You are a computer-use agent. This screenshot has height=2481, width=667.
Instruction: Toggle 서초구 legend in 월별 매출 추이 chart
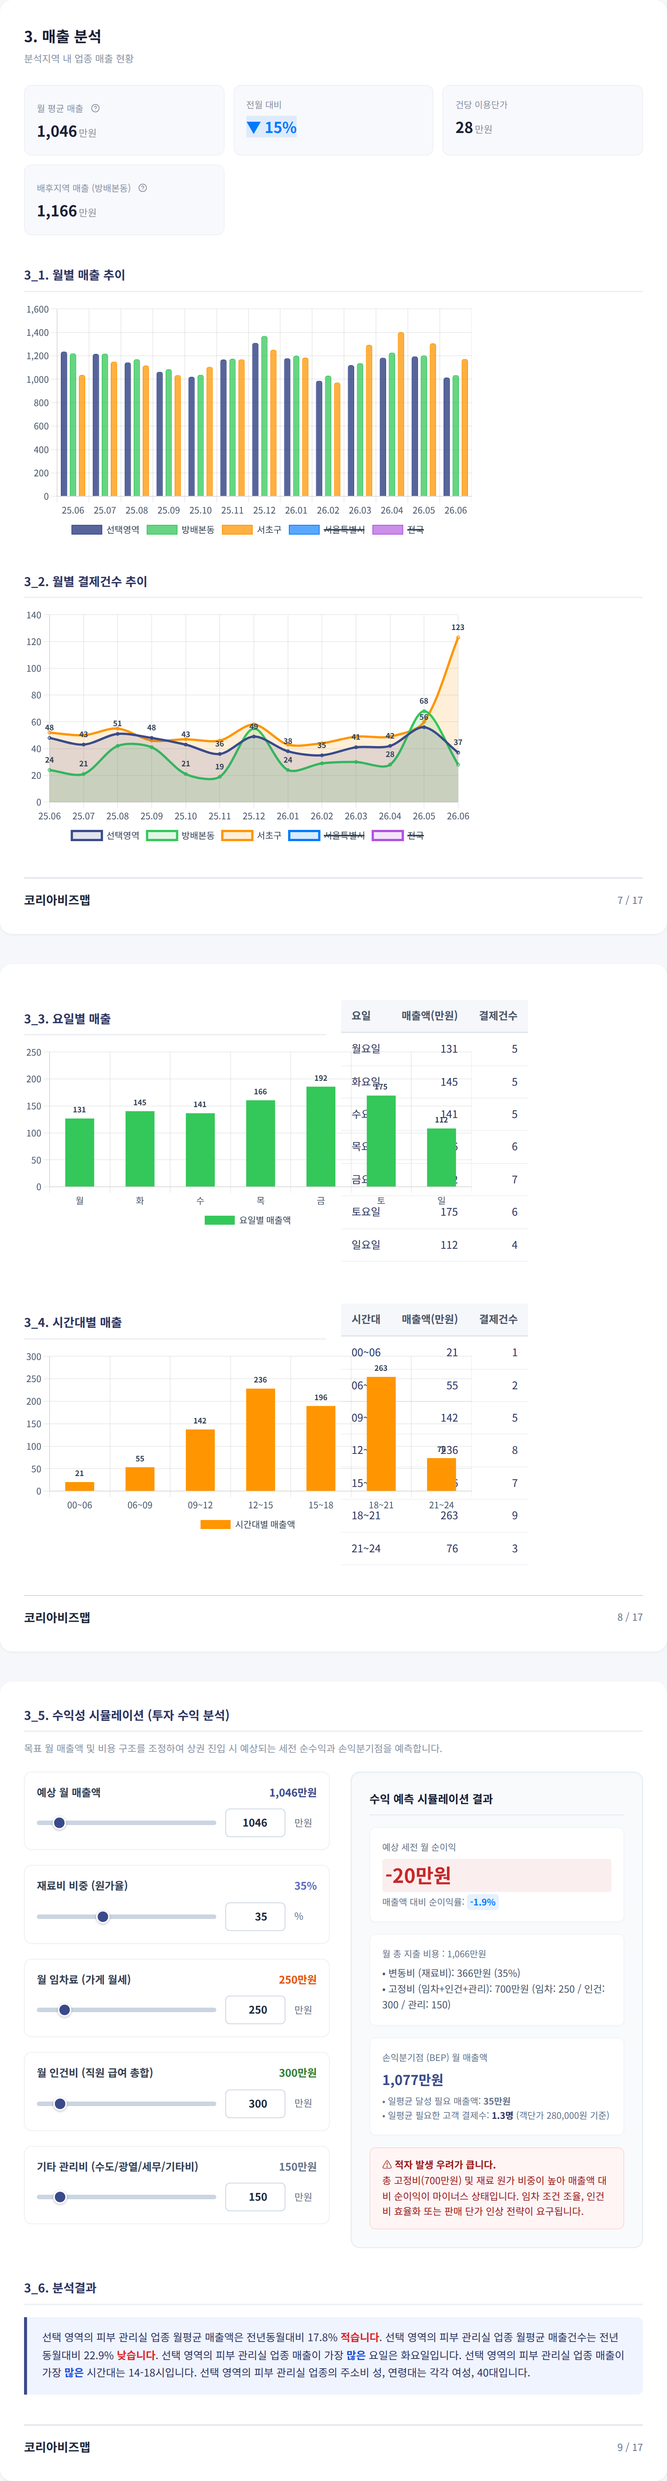tap(251, 530)
